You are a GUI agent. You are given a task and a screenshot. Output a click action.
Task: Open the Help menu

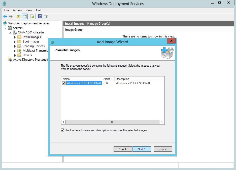tap(39, 10)
